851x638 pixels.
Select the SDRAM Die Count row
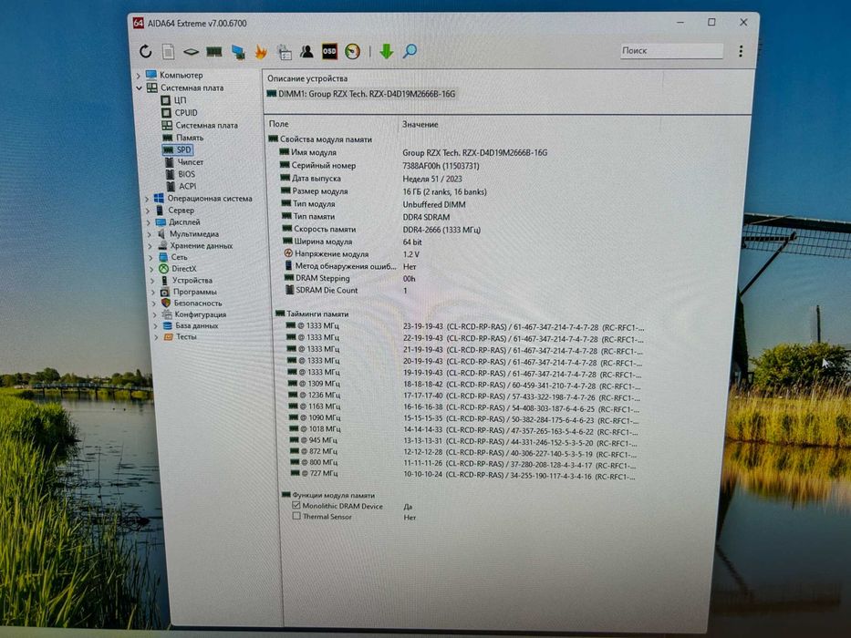point(347,291)
